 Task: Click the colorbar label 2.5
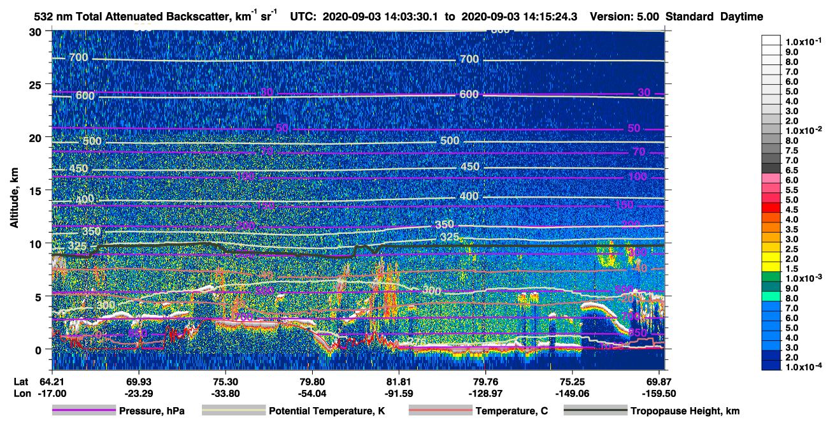coord(791,249)
